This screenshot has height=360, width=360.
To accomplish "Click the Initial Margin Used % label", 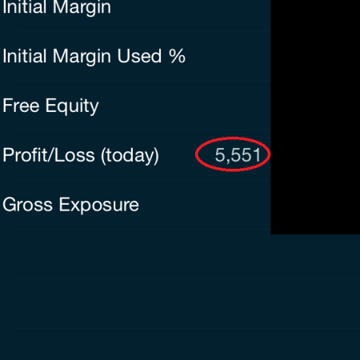I will (94, 56).
